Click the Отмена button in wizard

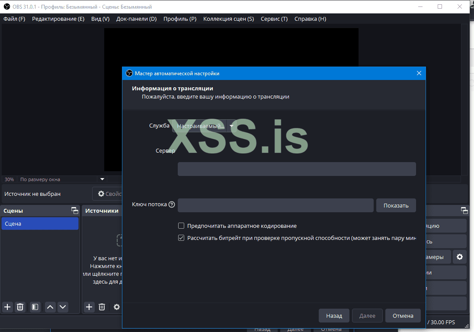click(x=403, y=316)
